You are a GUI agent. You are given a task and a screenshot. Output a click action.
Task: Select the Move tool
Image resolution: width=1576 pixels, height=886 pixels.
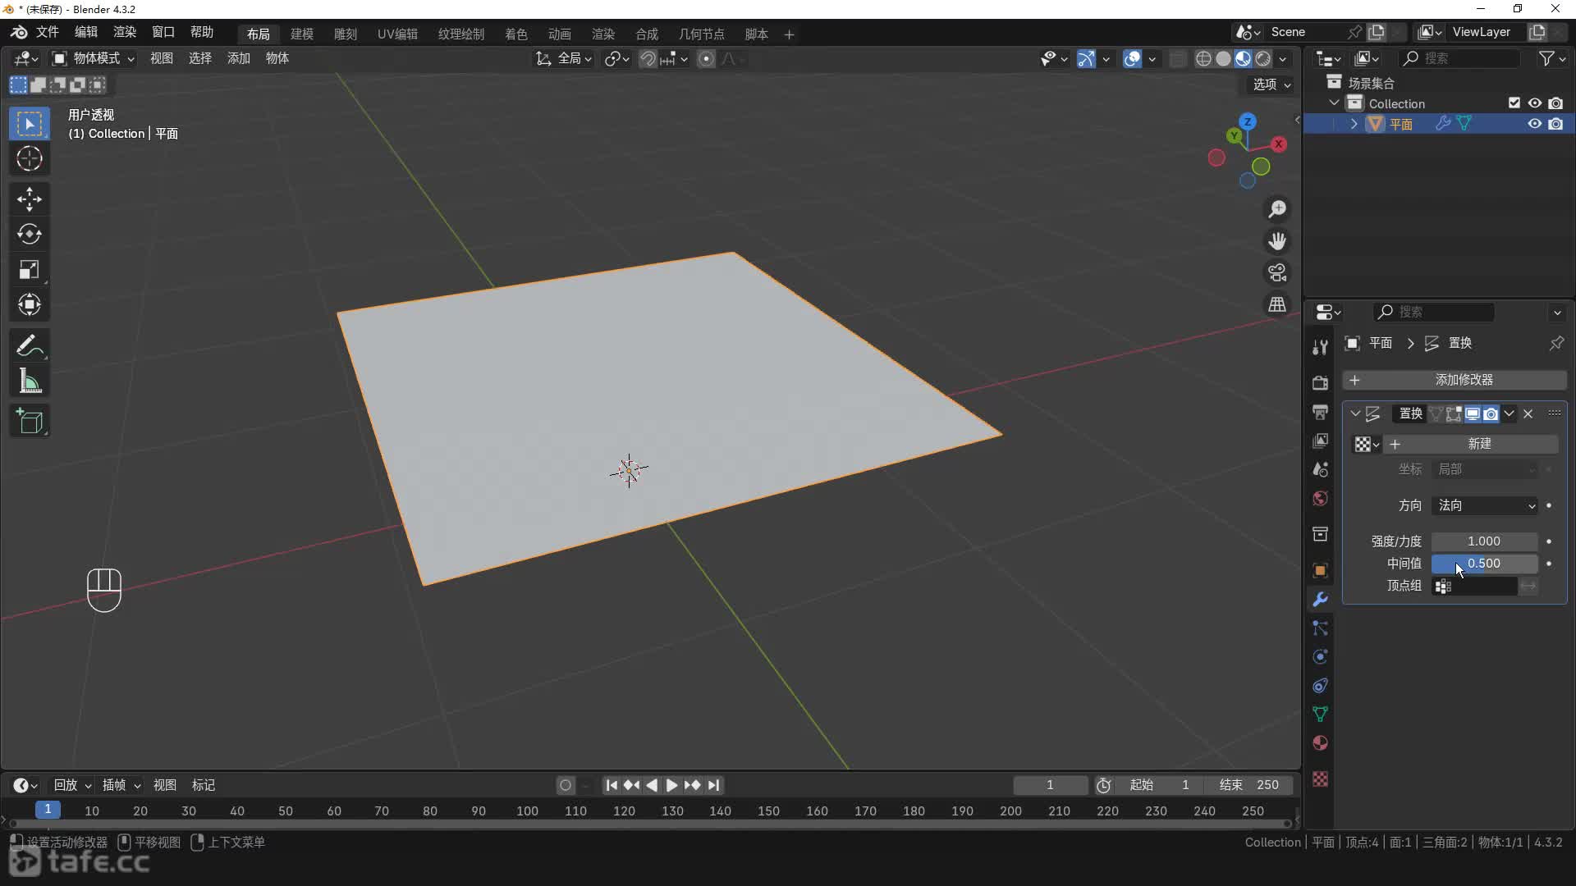[30, 199]
